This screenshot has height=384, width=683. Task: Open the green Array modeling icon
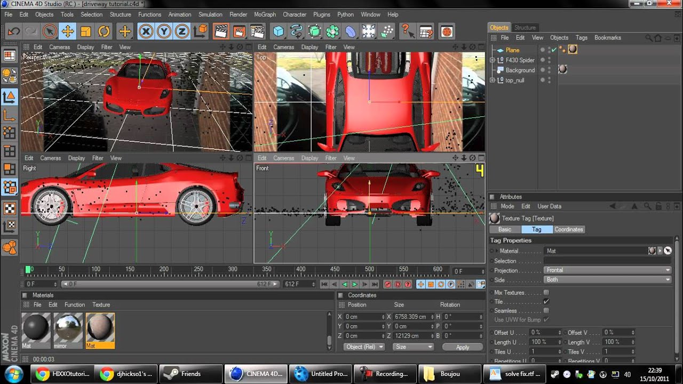[333, 31]
